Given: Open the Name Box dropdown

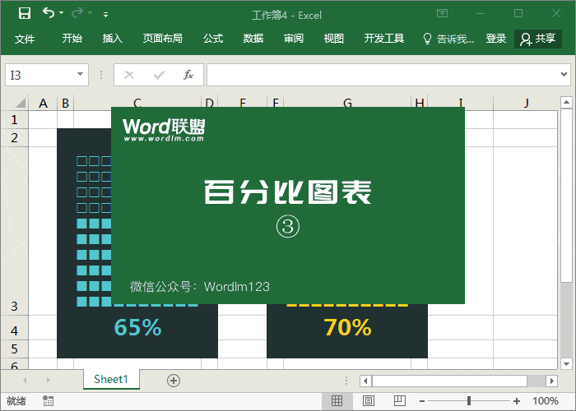Looking at the screenshot, I should (x=81, y=75).
